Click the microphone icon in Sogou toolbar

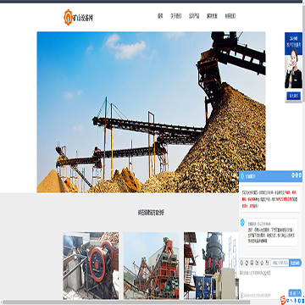[295, 301]
